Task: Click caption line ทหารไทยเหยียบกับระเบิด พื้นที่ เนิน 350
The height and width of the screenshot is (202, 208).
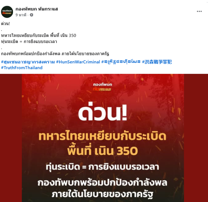Action: (38, 36)
